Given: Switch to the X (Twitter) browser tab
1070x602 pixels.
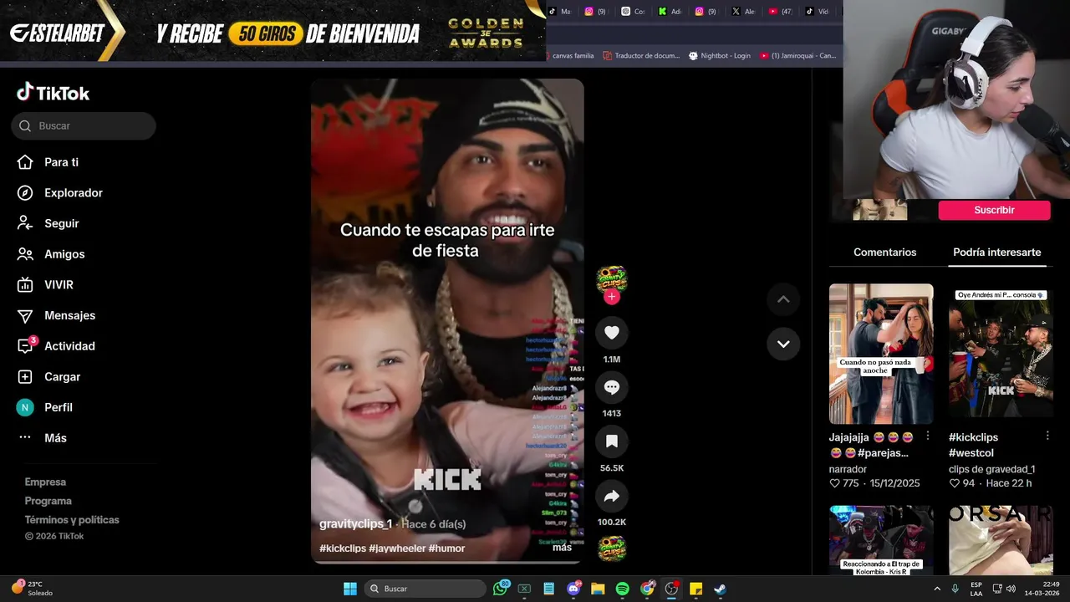Looking at the screenshot, I should click(x=742, y=12).
